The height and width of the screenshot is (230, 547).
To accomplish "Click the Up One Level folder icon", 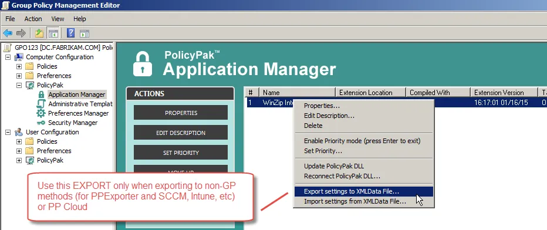I will click(x=39, y=33).
